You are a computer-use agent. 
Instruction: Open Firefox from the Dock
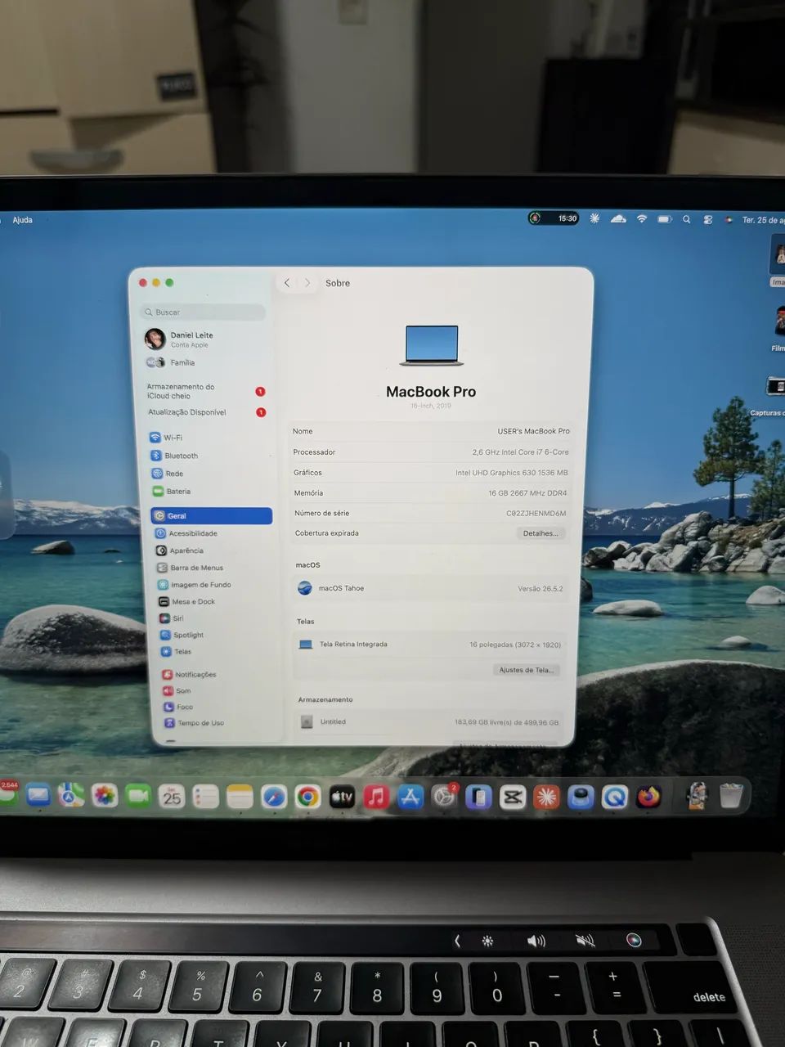pos(648,797)
